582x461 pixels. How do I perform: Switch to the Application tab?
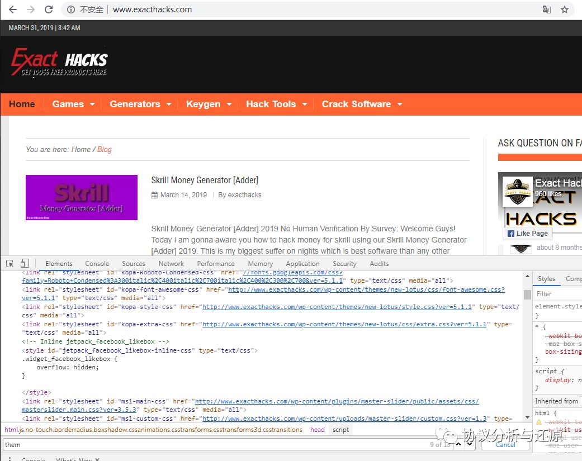coord(302,264)
